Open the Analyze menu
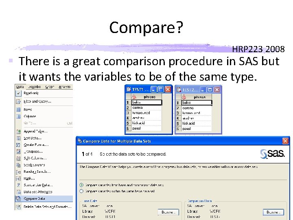 pyautogui.click(x=64, y=87)
